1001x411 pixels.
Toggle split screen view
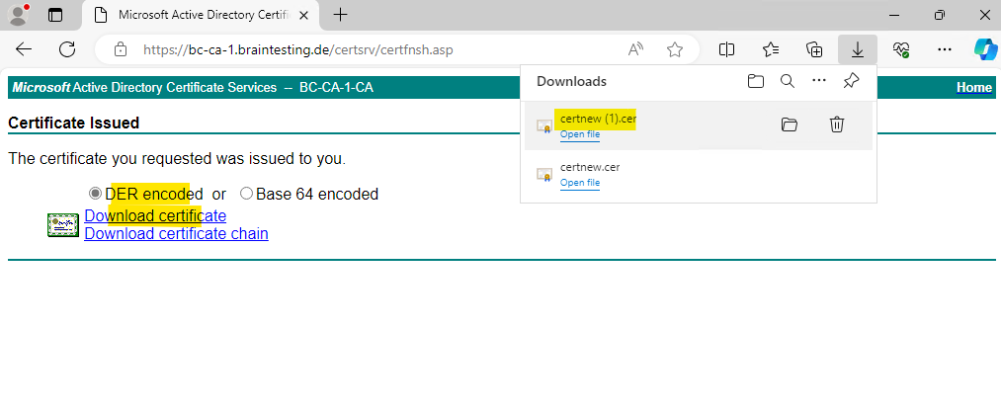(x=726, y=49)
